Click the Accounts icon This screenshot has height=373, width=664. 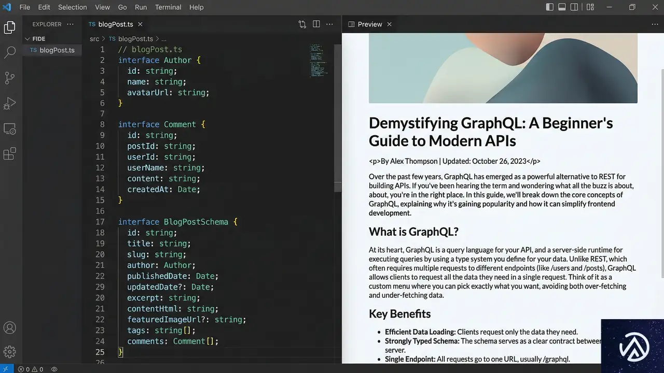(x=10, y=327)
